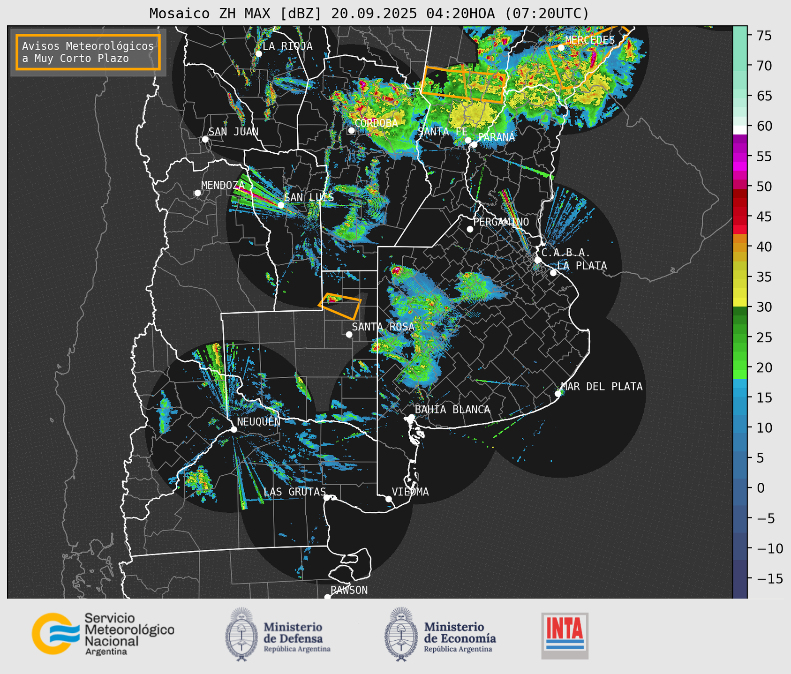Click the 45 dBZ red band on scale

(x=739, y=217)
